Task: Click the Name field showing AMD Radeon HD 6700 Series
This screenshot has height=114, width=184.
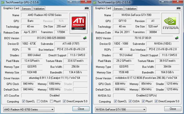Action: (x=44, y=15)
